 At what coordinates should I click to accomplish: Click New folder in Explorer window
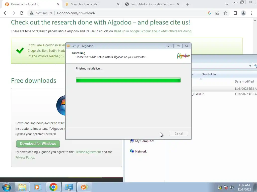[209, 74]
